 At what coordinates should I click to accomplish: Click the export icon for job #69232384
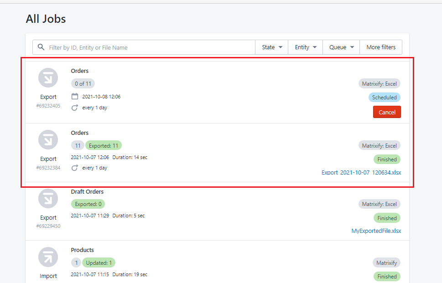point(48,140)
